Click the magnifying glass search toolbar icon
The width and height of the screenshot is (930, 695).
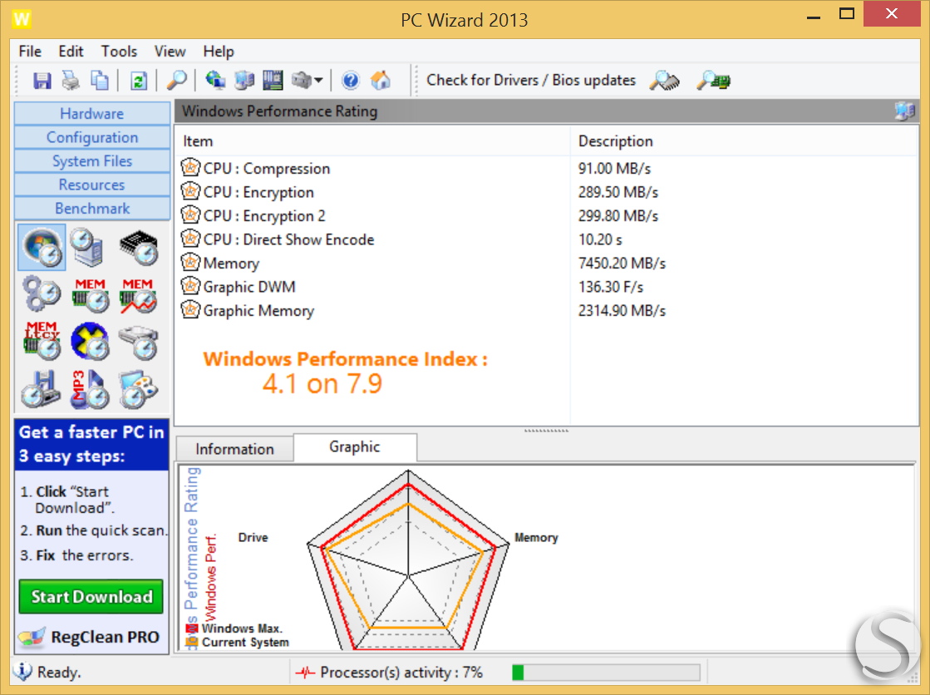pyautogui.click(x=176, y=80)
